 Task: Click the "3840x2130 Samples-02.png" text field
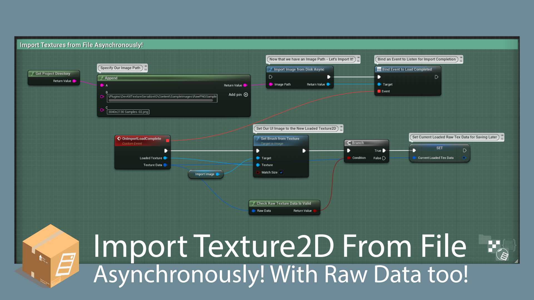(128, 112)
